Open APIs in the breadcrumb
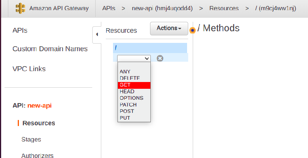308x158 pixels. coord(109,8)
